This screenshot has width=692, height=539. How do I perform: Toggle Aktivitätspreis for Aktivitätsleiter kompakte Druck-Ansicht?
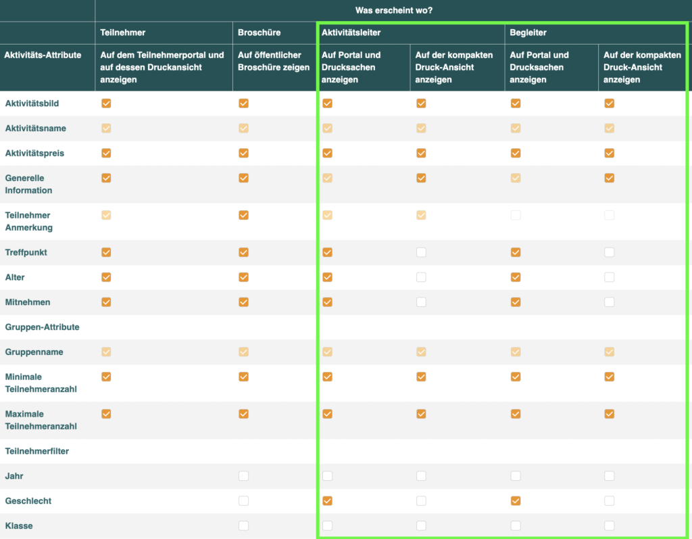pos(422,154)
